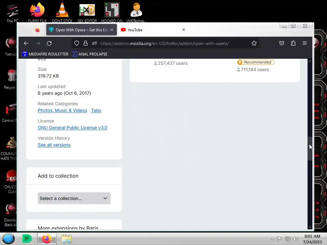
Task: Open Action Center flag icon
Action: 280,239
